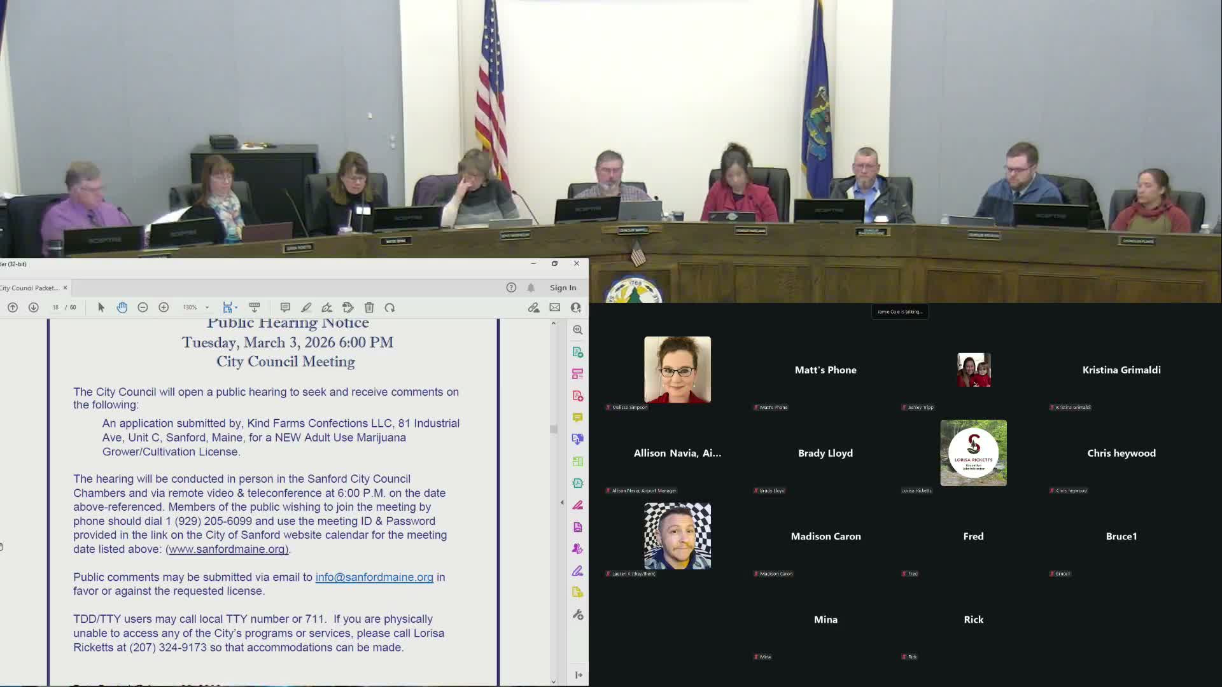
Task: Click the Sign In button
Action: point(563,288)
